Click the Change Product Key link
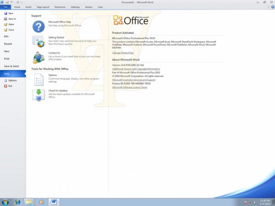 pos(122,53)
